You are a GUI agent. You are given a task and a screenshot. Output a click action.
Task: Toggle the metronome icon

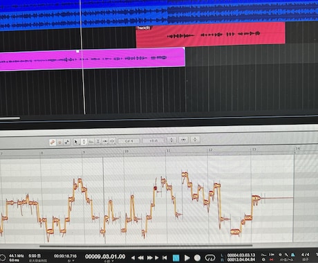click(x=293, y=255)
